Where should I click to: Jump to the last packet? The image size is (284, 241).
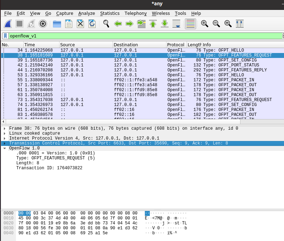[x=165, y=24]
